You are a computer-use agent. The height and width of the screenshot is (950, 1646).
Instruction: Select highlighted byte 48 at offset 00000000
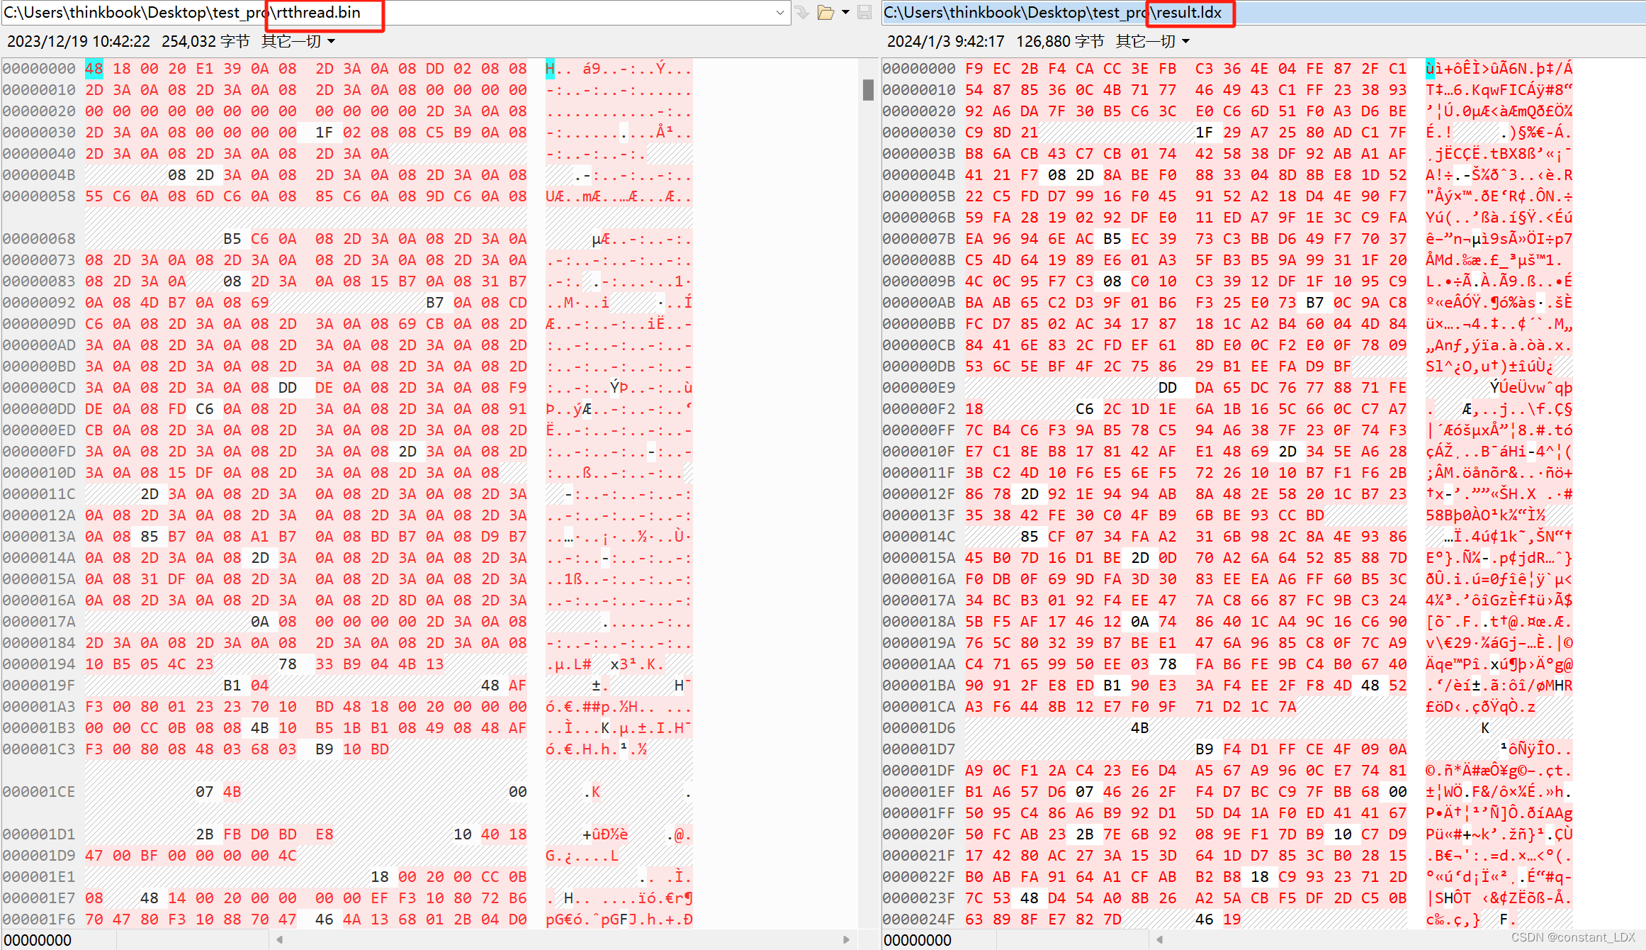(x=94, y=69)
